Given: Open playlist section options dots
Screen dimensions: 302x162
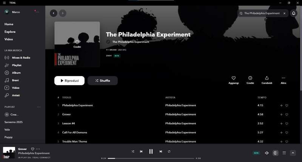Looking at the screenshot, I should click(x=39, y=107).
